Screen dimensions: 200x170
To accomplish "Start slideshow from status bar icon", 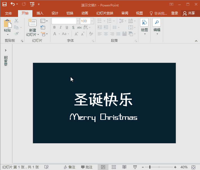I will [135, 167].
